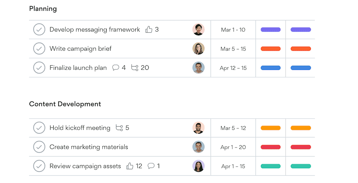Click assignee avatar for Create marketing materials
358x183 pixels.
[198, 147]
